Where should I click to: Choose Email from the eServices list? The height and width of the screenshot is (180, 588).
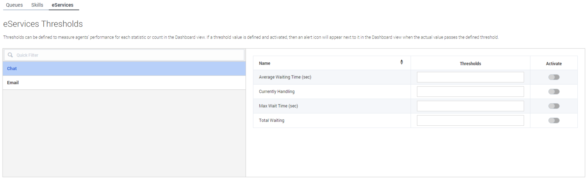(13, 83)
